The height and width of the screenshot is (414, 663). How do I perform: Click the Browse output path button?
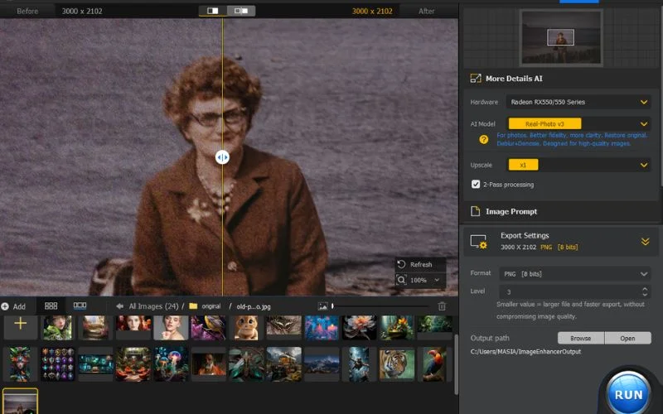pyautogui.click(x=580, y=338)
